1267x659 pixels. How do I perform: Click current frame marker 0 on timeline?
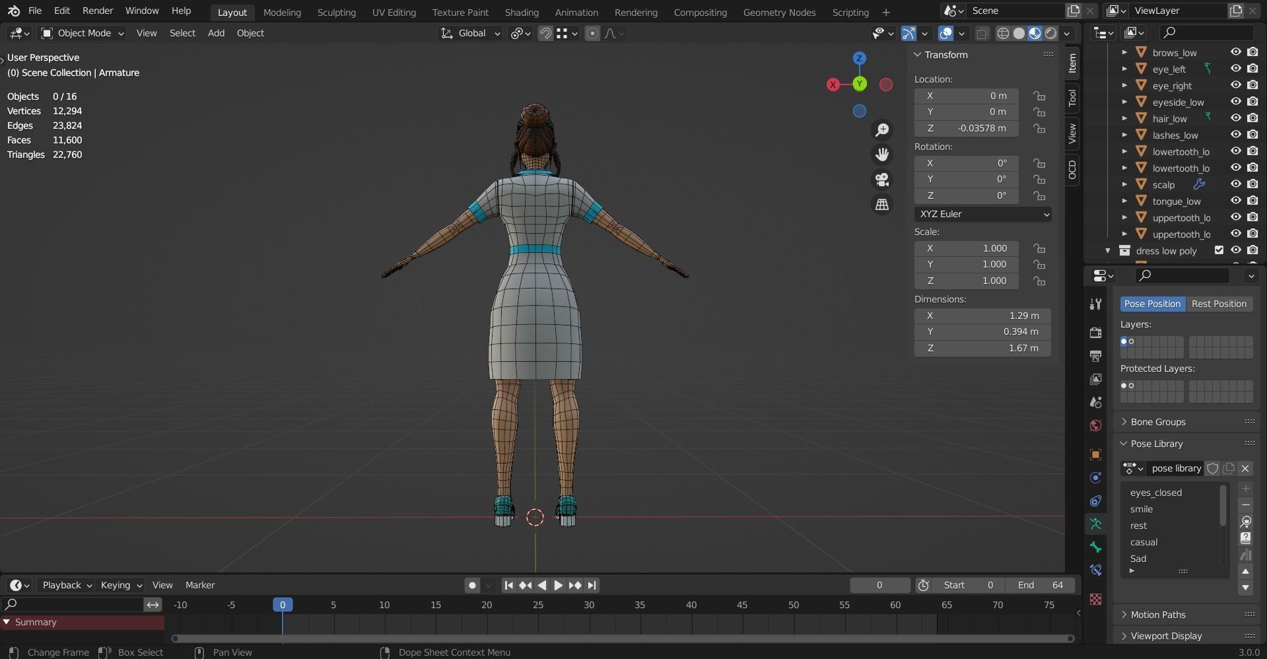click(x=283, y=604)
